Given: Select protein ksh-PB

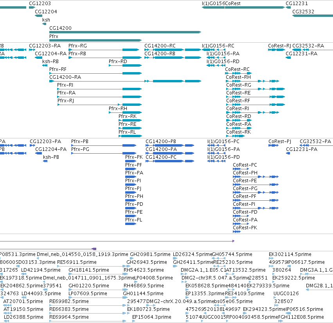Looking at the screenshot, I should (45, 161).
